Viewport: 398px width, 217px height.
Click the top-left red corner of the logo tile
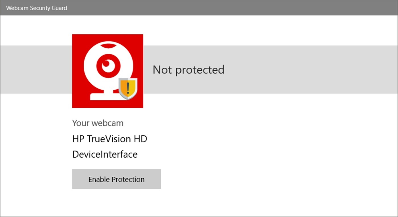point(76,38)
